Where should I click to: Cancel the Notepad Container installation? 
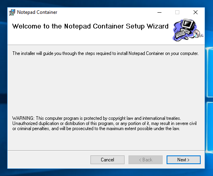coord(107,160)
